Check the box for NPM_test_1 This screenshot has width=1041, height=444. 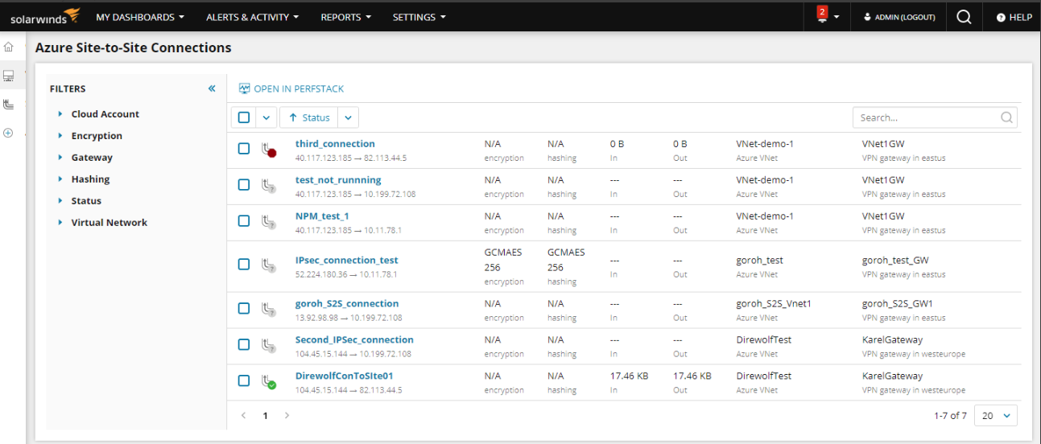[244, 221]
